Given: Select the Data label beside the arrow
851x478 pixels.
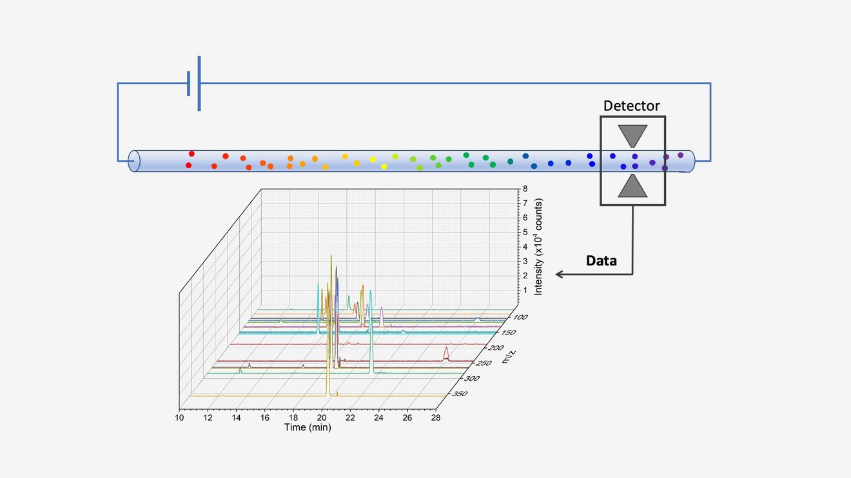Looking at the screenshot, I should (602, 261).
